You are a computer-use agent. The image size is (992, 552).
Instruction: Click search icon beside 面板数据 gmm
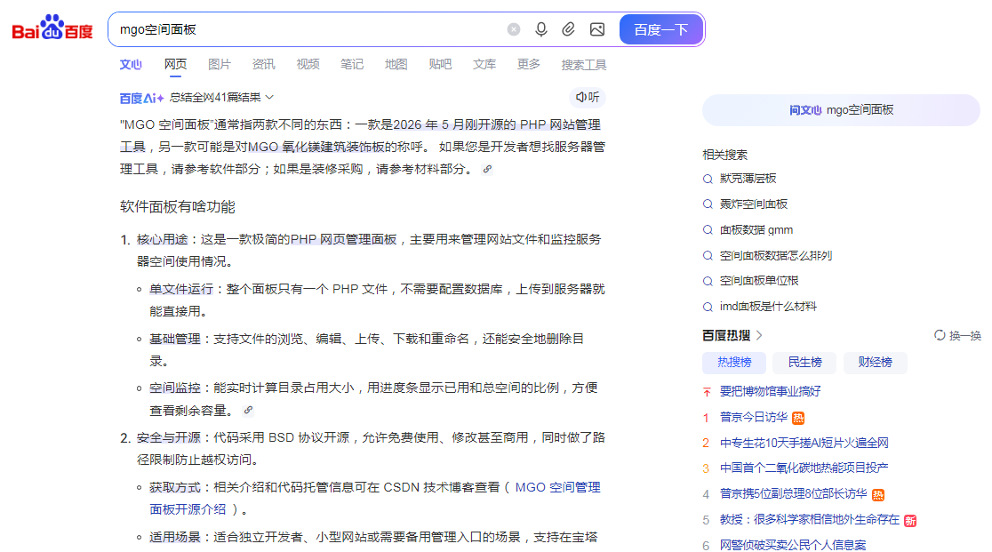708,230
